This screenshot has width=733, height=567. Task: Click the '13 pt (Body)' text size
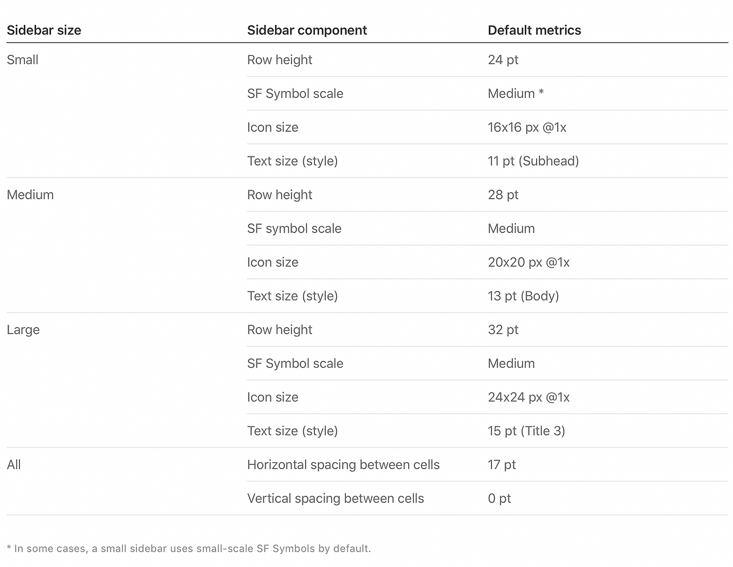523,296
